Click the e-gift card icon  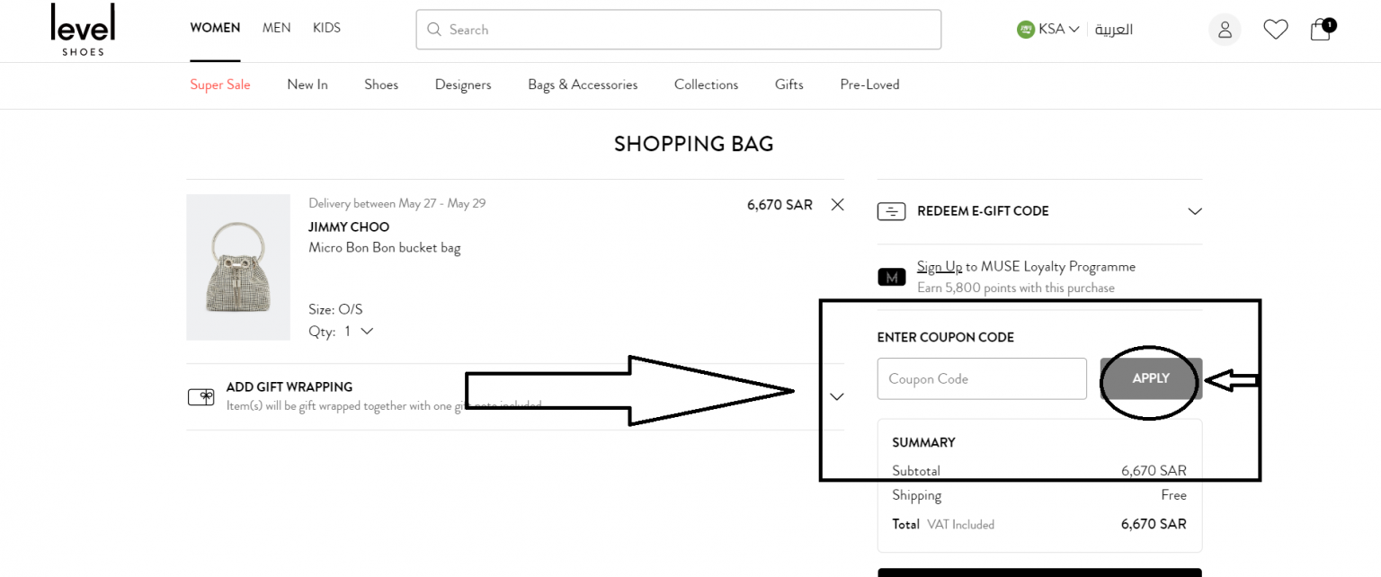(x=891, y=211)
